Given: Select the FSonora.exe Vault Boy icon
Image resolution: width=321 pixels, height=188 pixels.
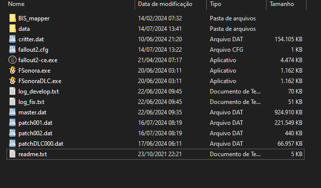Looking at the screenshot, I should coord(12,70).
